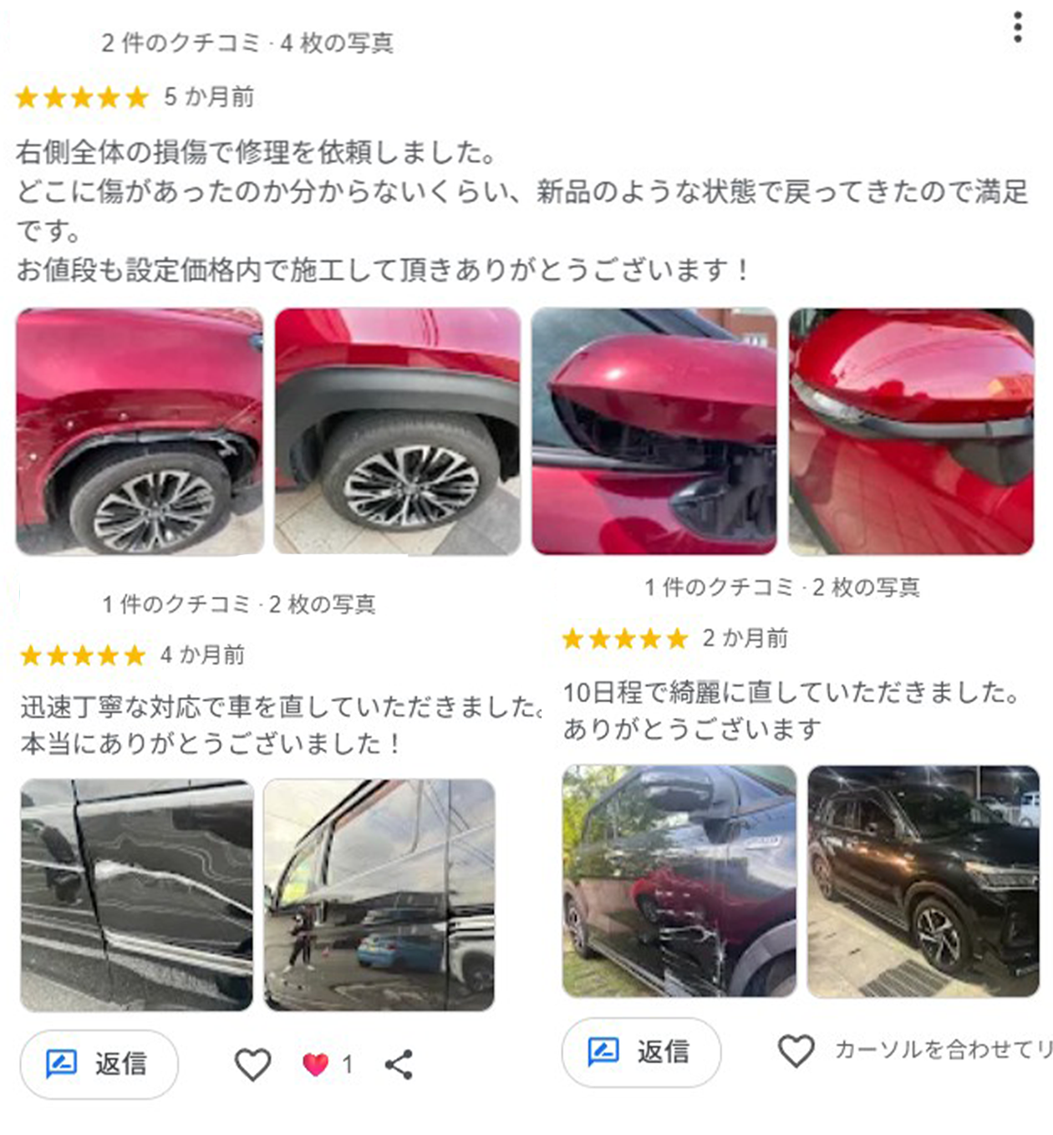Open the '2件のクチコミ・4枚の写真' reviewer link
Image resolution: width=1053 pixels, height=1135 pixels.
pos(247,43)
